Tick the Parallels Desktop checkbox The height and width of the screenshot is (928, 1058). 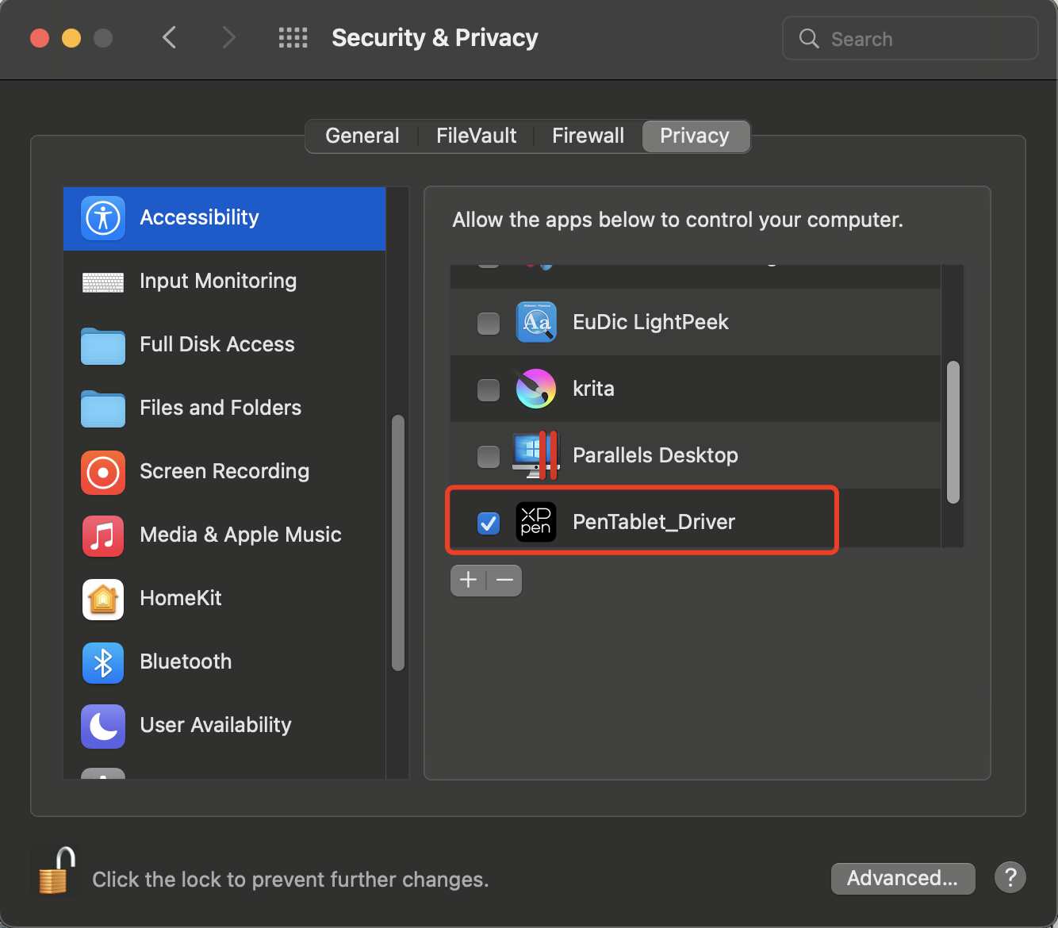coord(489,456)
